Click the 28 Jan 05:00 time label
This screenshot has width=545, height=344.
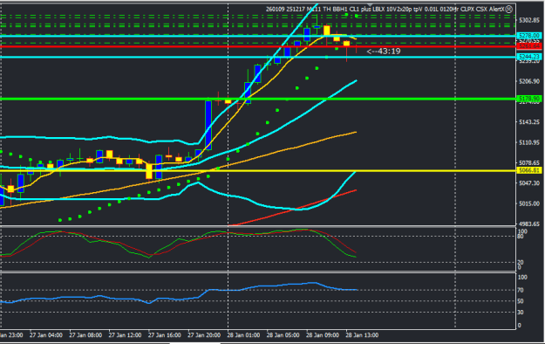tap(283, 335)
